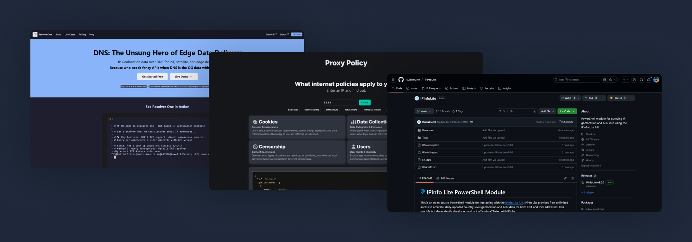Click the edit pencil icon on README

(565, 178)
